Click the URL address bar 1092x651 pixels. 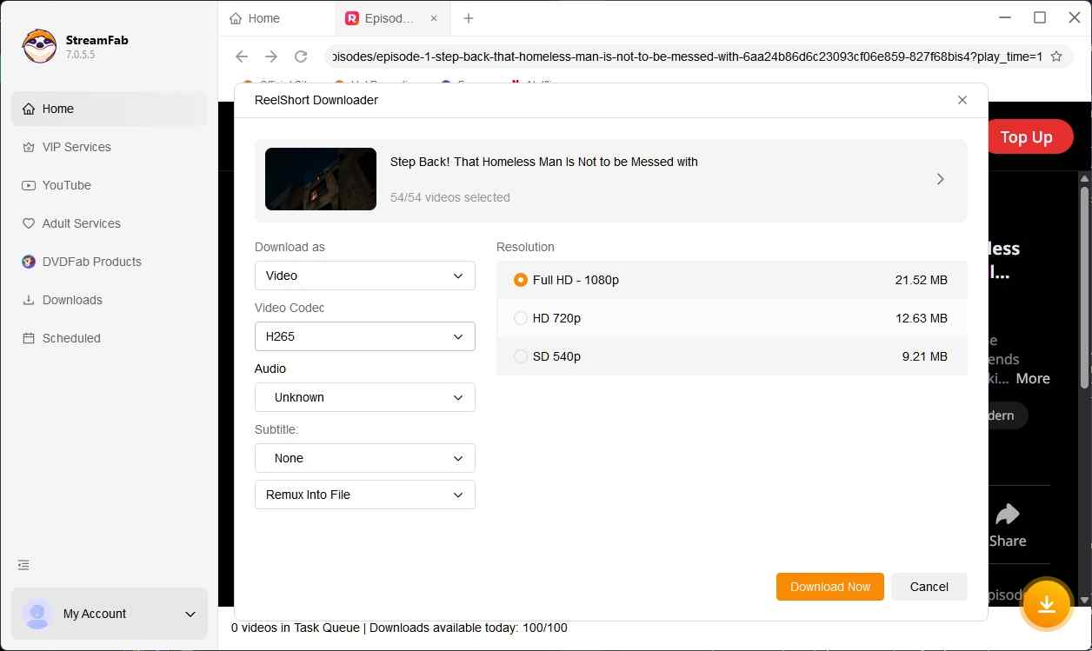coord(687,56)
